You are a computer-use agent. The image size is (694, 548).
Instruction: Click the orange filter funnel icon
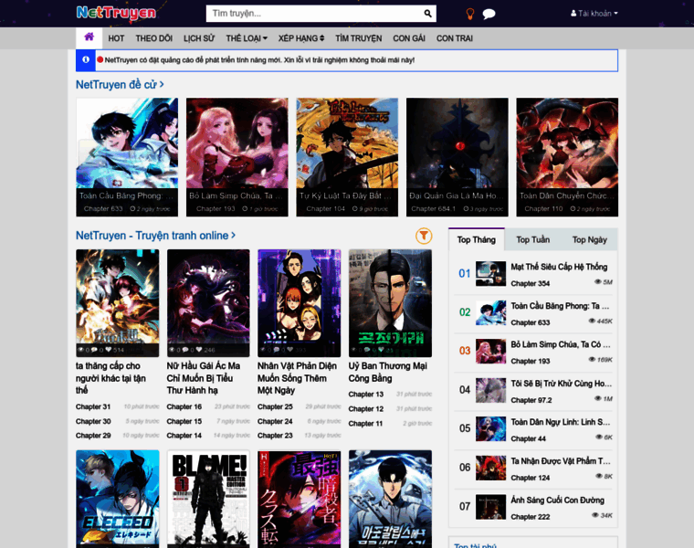[424, 236]
